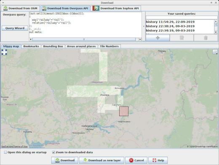Switch to the Bookmarks tab

31,46
